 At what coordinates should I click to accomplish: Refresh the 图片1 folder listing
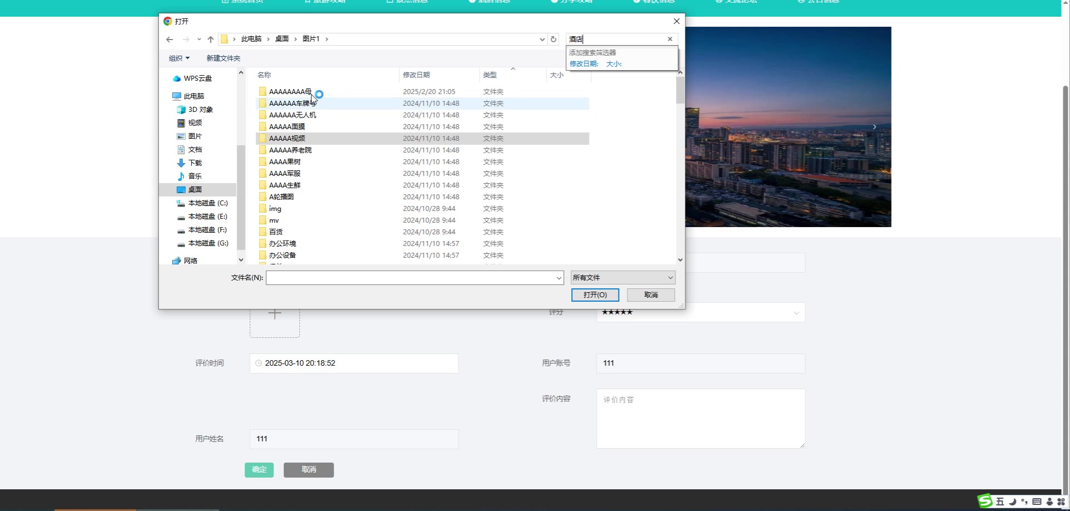[553, 39]
